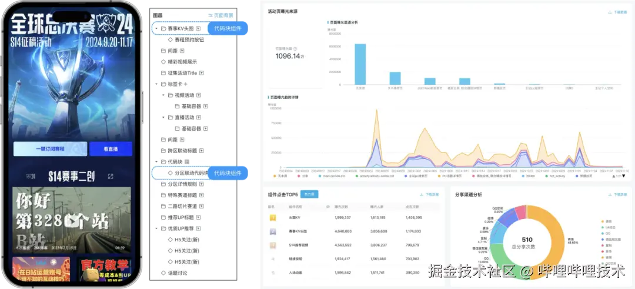
Task: Collapse the 直播活动 folder
Action: pyautogui.click(x=163, y=118)
